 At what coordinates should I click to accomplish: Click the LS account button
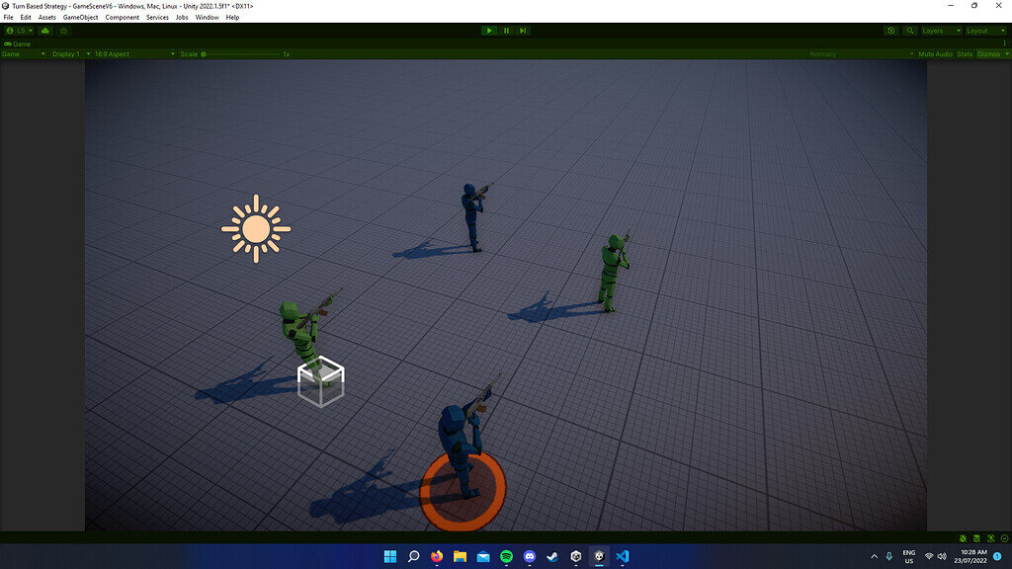pos(18,31)
